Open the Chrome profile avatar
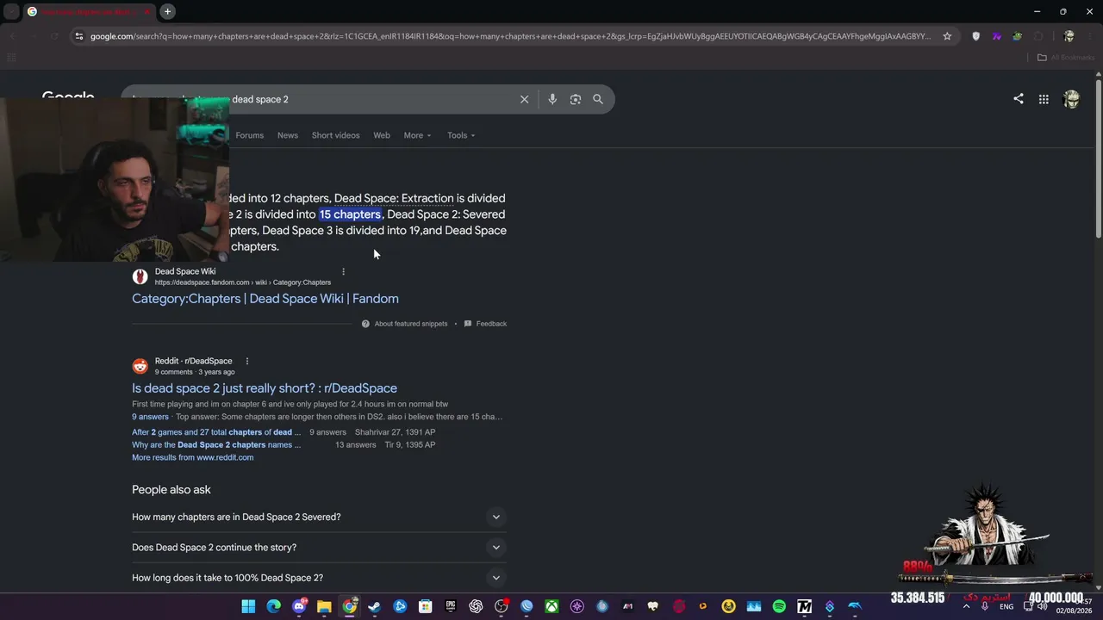The height and width of the screenshot is (620, 1103). [x=1069, y=36]
